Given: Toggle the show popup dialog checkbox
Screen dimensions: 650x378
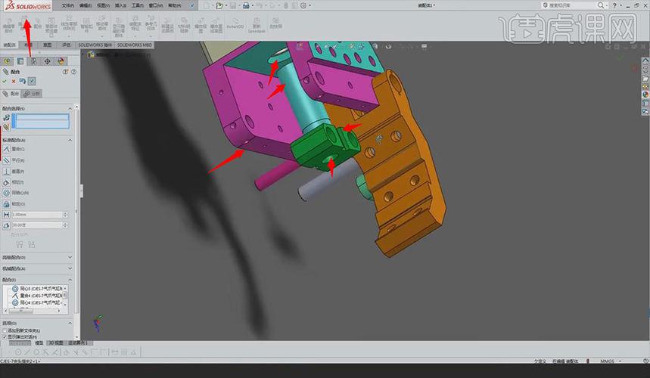Looking at the screenshot, I should [5, 337].
